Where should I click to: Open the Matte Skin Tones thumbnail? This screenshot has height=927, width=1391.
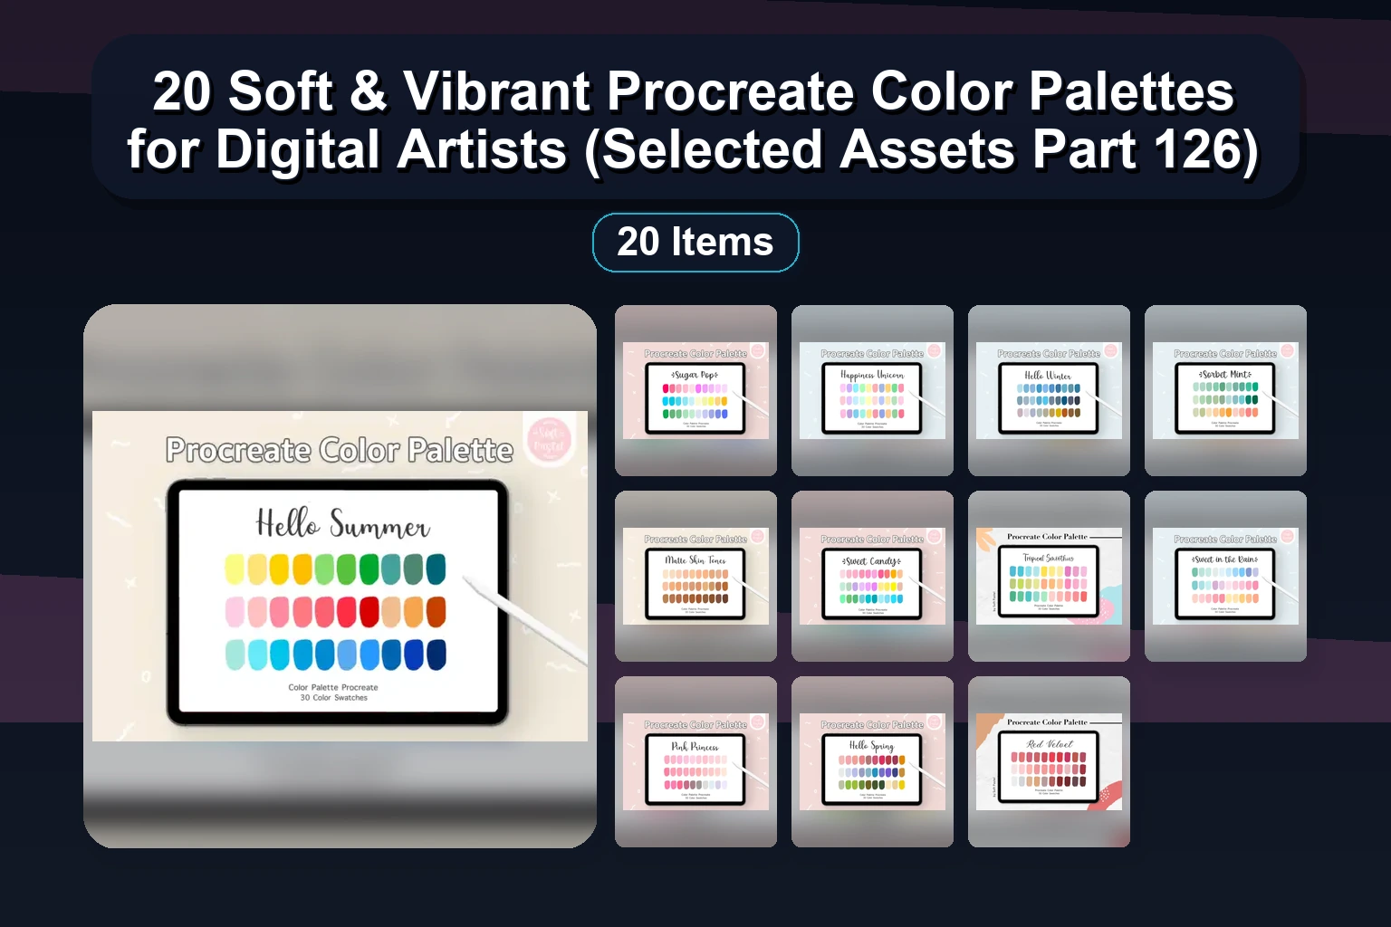(x=695, y=576)
